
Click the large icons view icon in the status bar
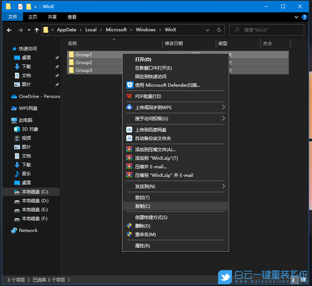click(x=303, y=280)
